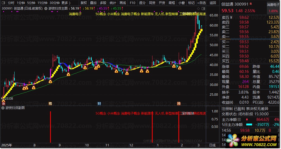Click the stock name 创益通 300991 header

[235, 4]
